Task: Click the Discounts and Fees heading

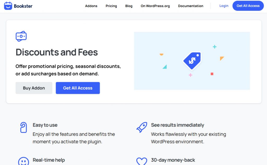Action: tap(57, 52)
